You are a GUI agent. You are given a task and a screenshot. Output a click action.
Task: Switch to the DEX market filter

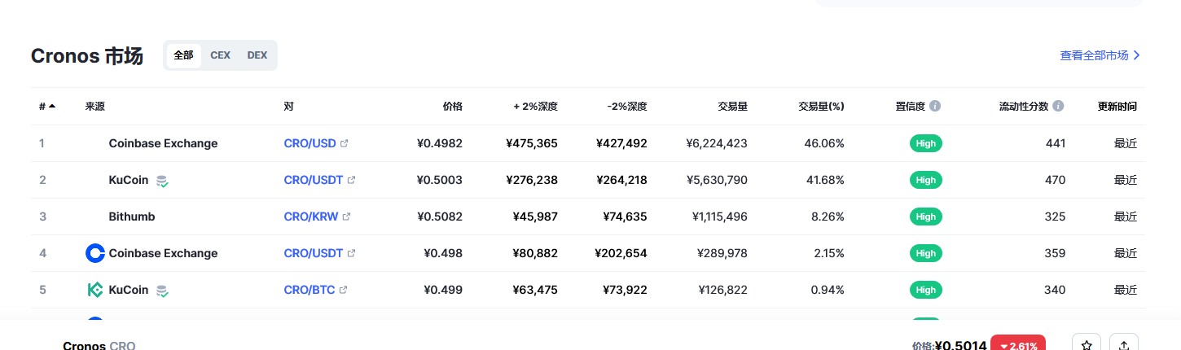tap(257, 55)
